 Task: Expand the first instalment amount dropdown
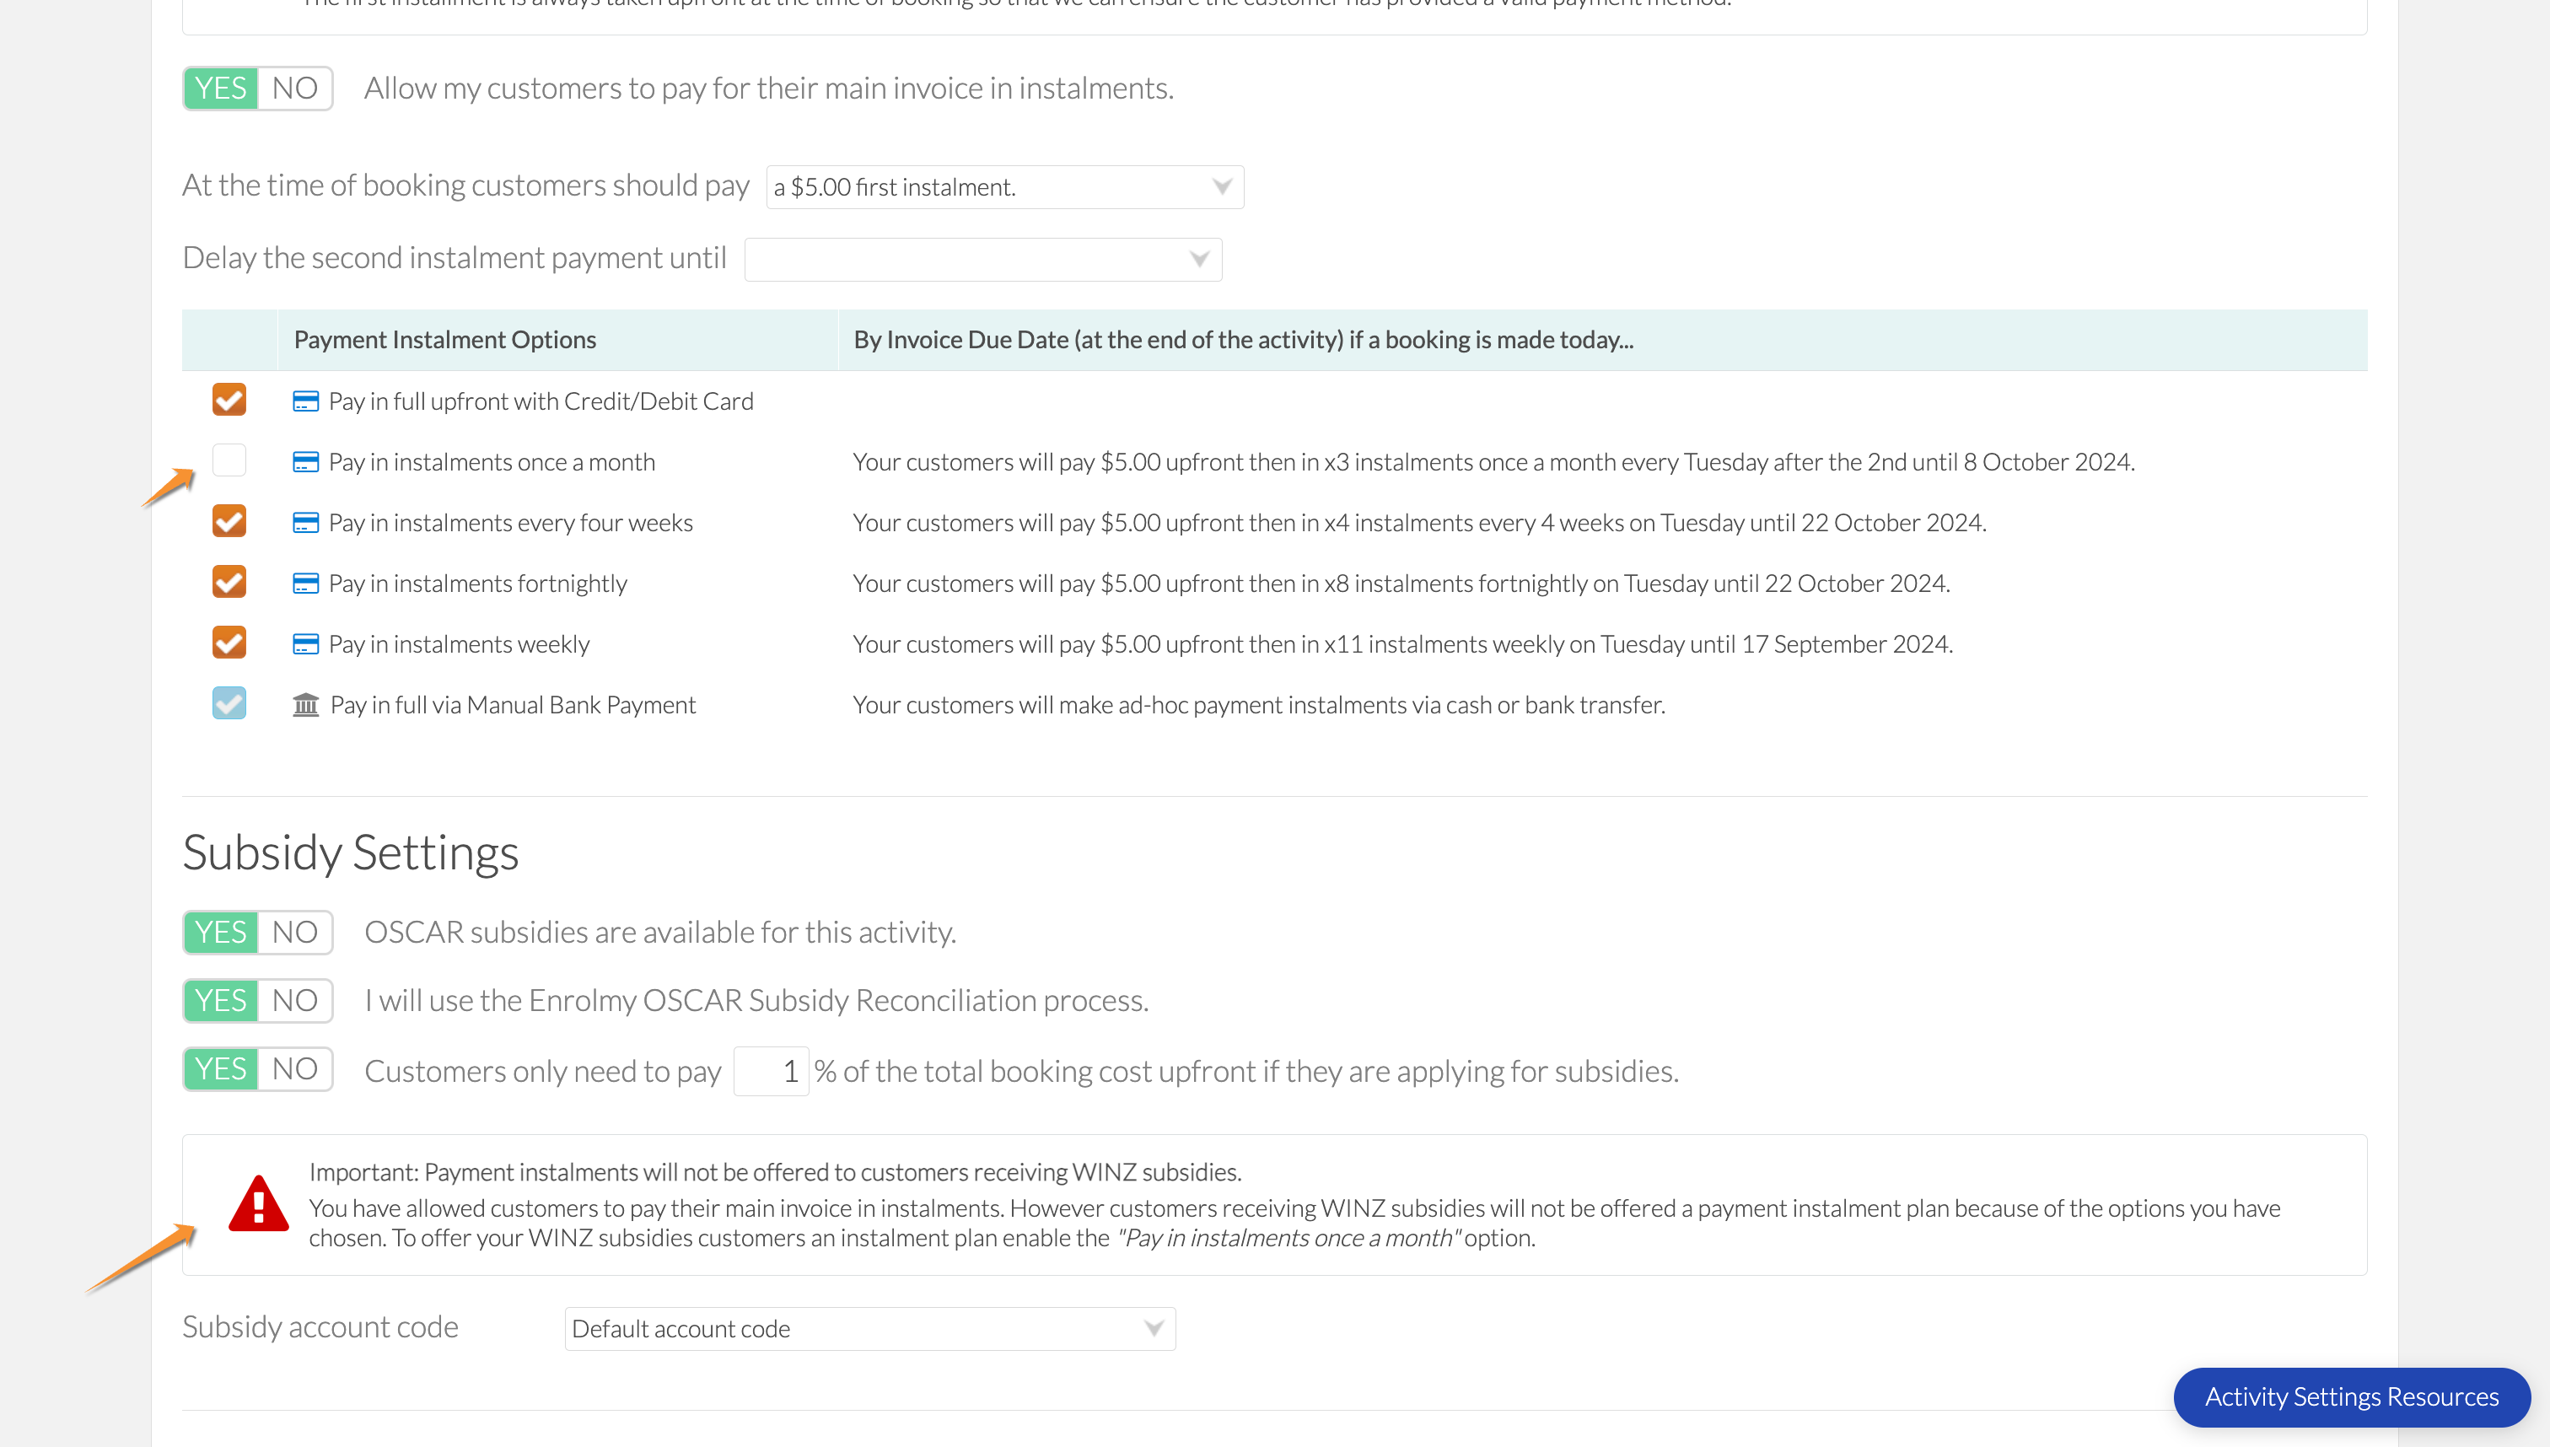pyautogui.click(x=1221, y=186)
